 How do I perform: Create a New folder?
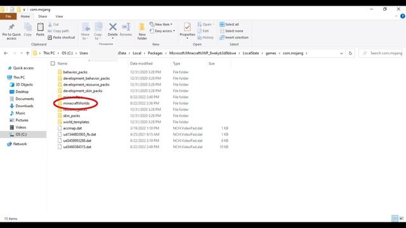142,31
